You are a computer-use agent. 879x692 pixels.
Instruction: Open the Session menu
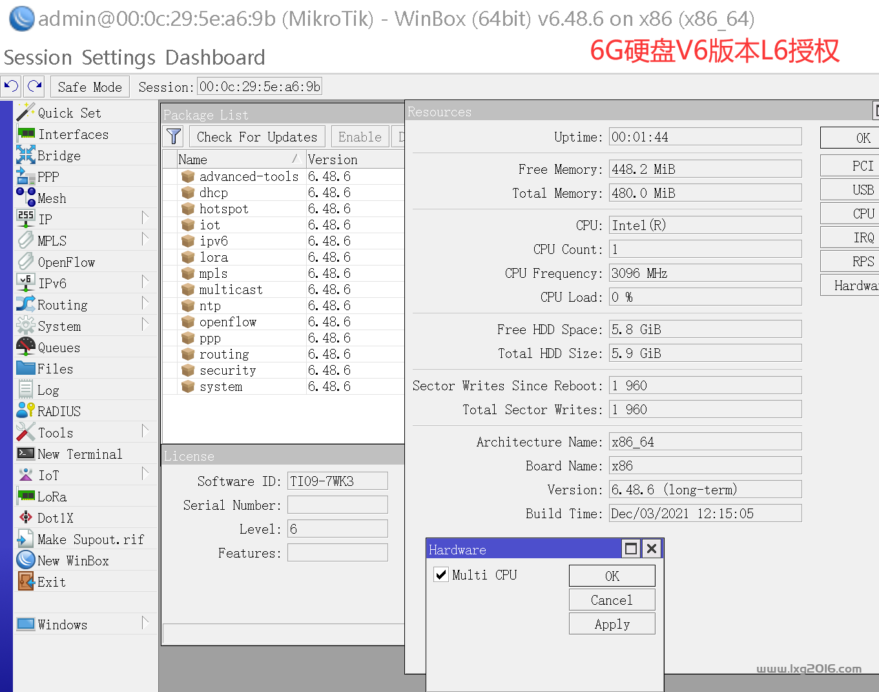[38, 58]
